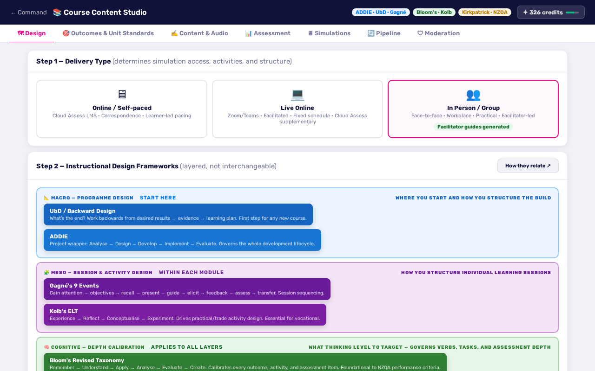The image size is (595, 371).
Task: Toggle Gagné's 9 Events framework
Action: (x=187, y=289)
